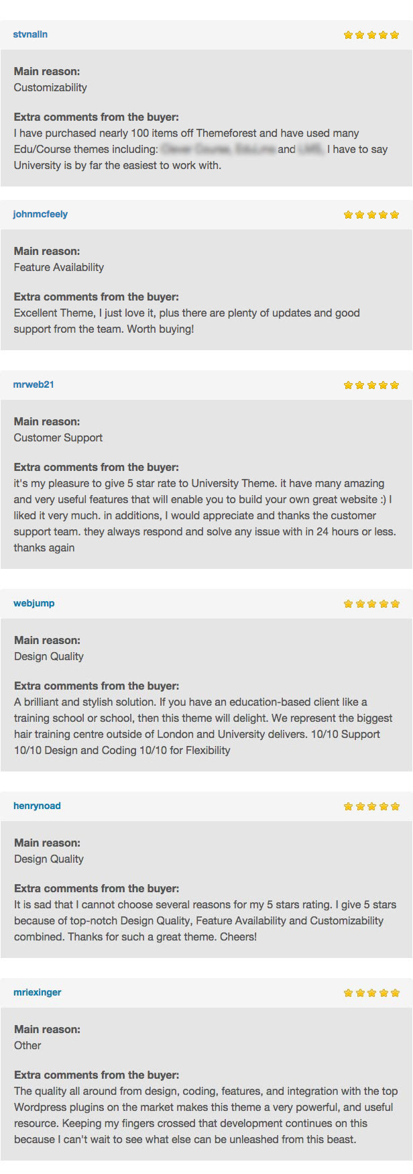Viewport: 413px width, 1174px height.
Task: Open stvnalln's user profile link
Action: (30, 34)
